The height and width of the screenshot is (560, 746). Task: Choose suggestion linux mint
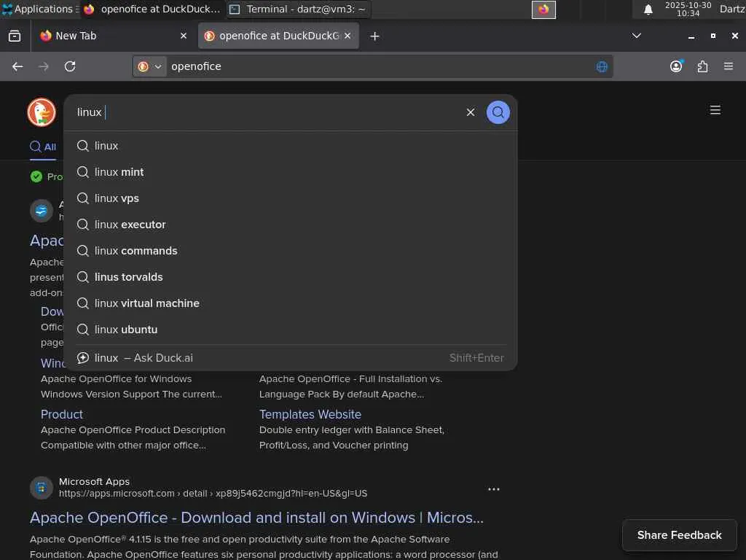[290, 172]
